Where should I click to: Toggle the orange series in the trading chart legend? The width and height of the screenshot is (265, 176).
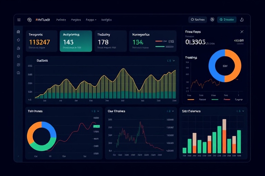click(191, 99)
